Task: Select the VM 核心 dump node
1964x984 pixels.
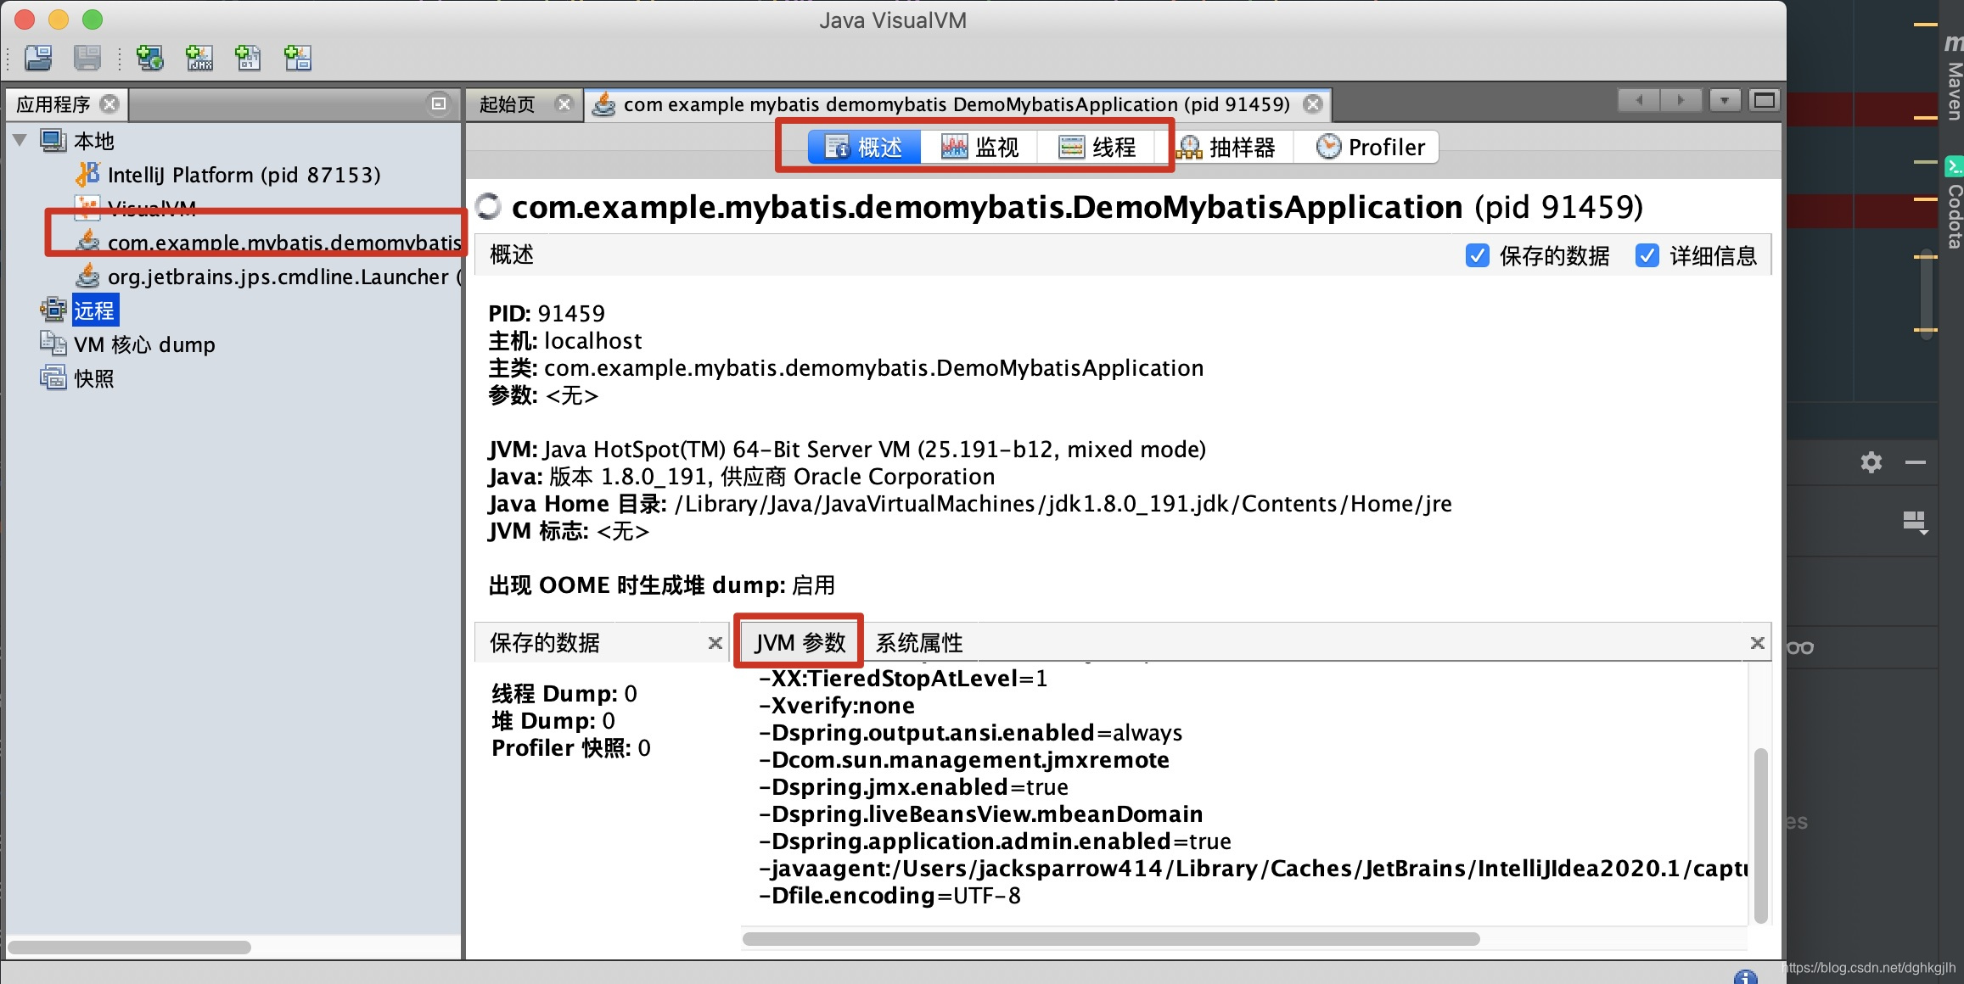Action: [144, 344]
